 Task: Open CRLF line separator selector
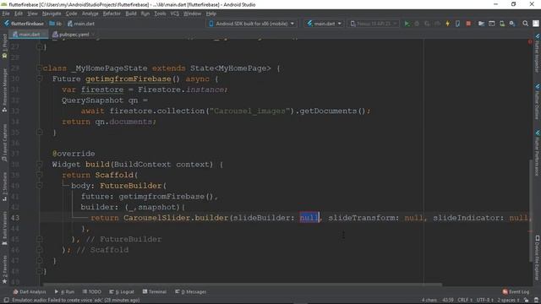pos(464,301)
